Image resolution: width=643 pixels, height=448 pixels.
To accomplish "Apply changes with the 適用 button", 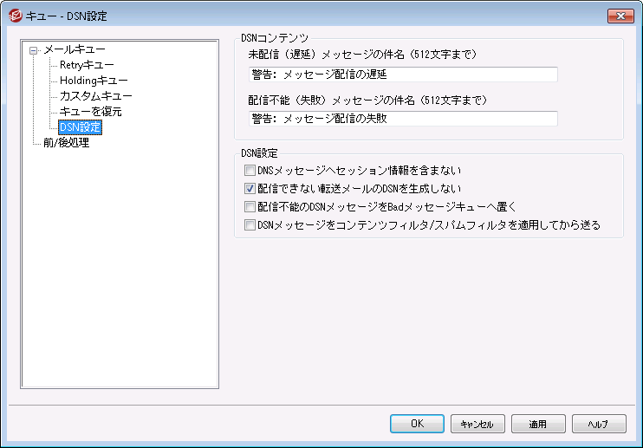I will [x=538, y=424].
